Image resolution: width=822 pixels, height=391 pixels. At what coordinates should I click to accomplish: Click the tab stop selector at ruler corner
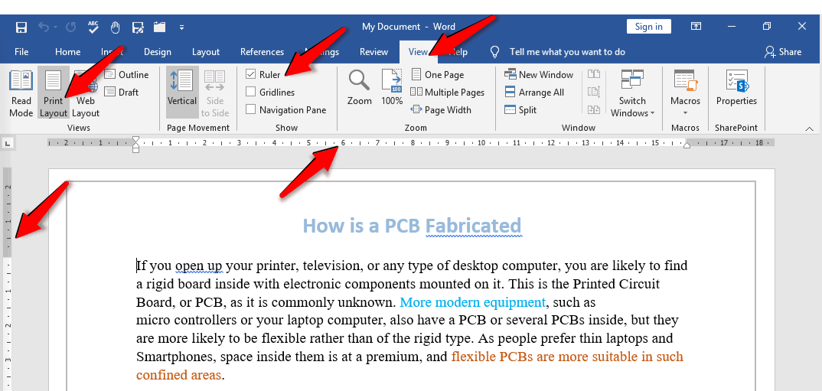8,142
